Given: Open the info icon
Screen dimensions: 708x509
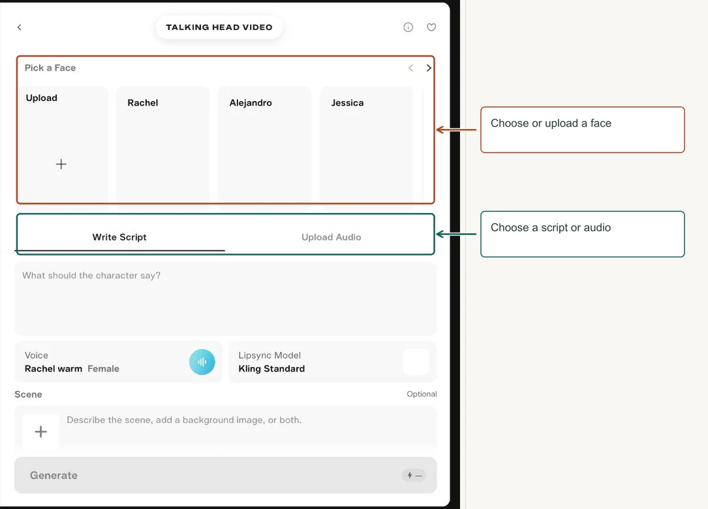Looking at the screenshot, I should [408, 27].
